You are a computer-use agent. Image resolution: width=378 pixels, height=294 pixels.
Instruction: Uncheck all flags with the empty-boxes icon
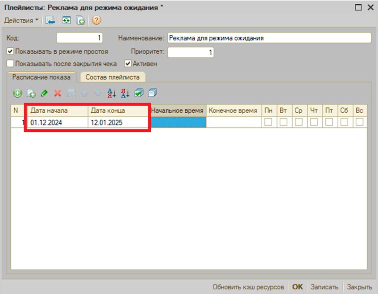152,93
